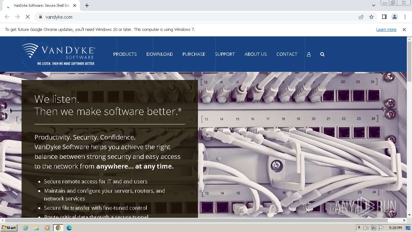Click the Start button
412x232 pixels.
point(9,228)
